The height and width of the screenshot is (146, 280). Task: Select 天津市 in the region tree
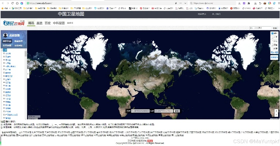point(8,57)
